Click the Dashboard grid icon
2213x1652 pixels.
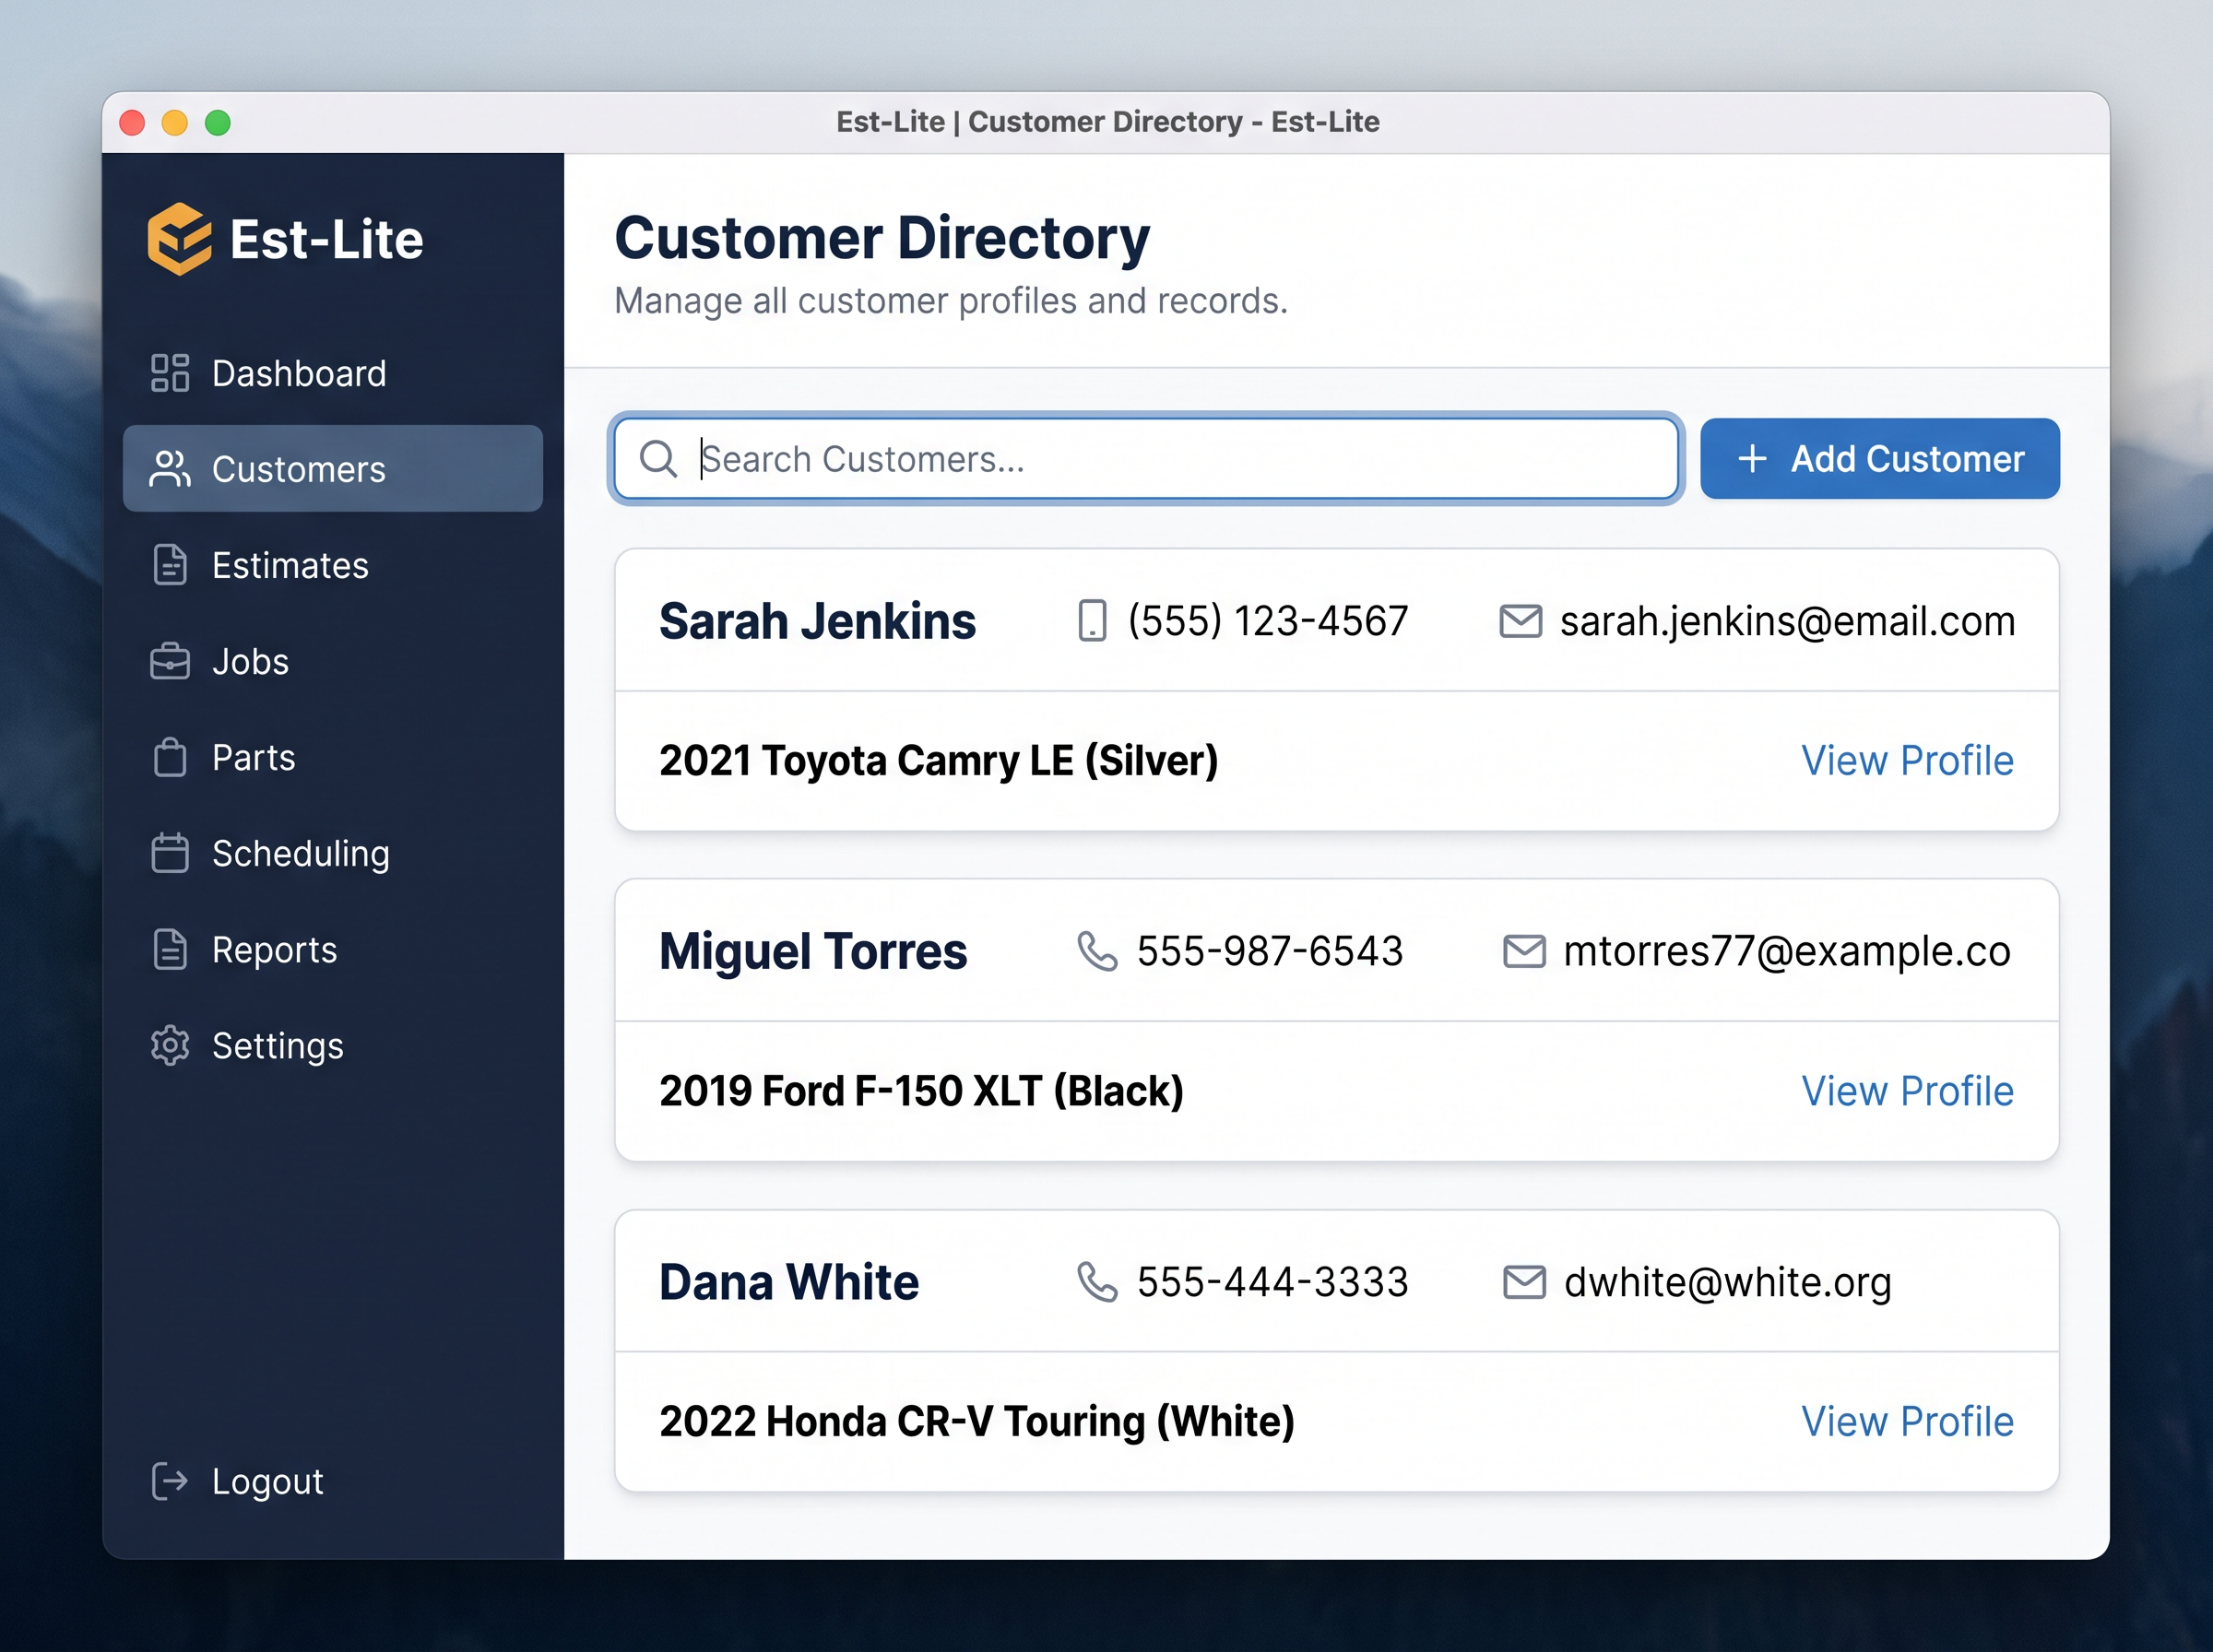(x=170, y=373)
